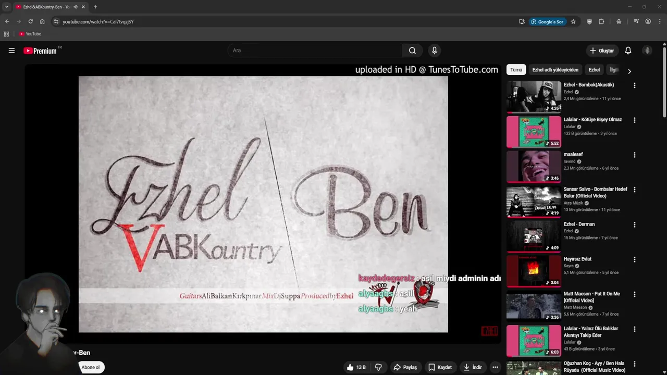Image resolution: width=667 pixels, height=375 pixels.
Task: Open the browser home page
Action: (x=42, y=21)
